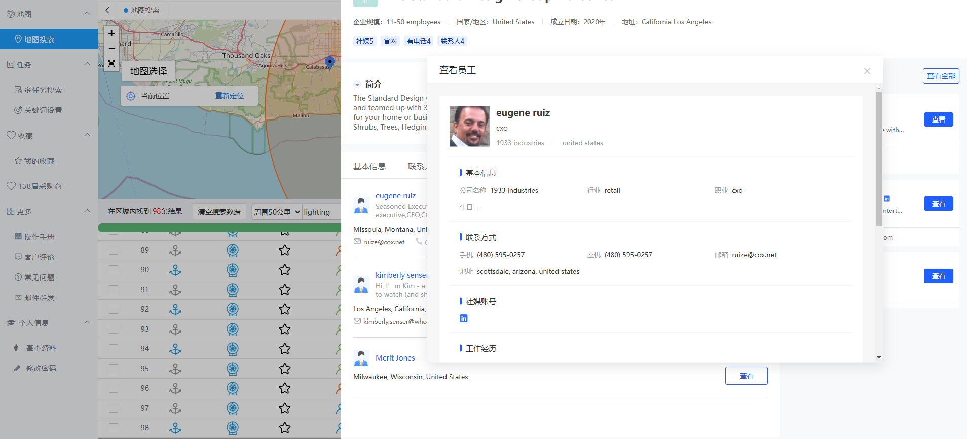Screen dimensions: 967x439
Task: Click the dialog's vertical scrollbar
Action: 879,159
